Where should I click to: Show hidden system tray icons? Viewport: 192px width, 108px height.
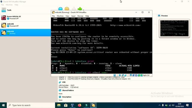159,105
